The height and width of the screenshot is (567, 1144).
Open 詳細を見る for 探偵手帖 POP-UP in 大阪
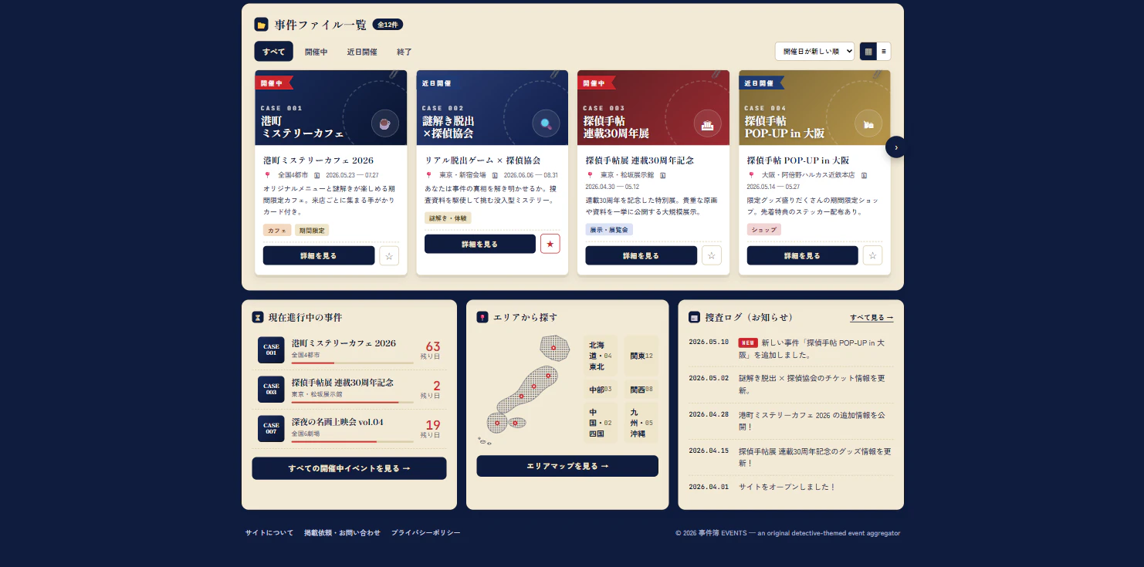[803, 255]
